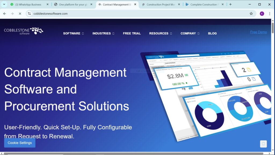Open a new tab with the plus button

[230, 4]
